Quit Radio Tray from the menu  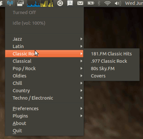tap(44, 131)
